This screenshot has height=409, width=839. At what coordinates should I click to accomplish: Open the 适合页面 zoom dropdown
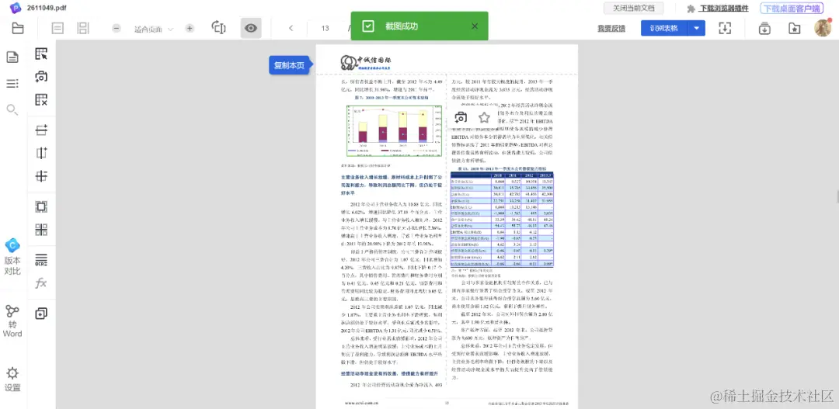click(x=154, y=29)
